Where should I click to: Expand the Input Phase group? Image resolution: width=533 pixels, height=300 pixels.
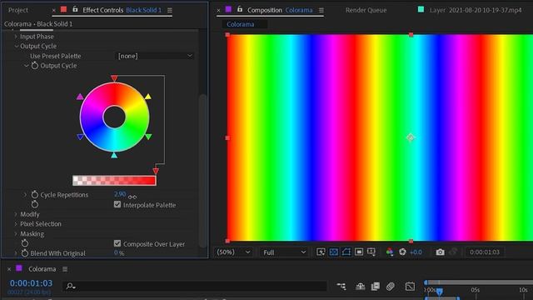pyautogui.click(x=16, y=37)
